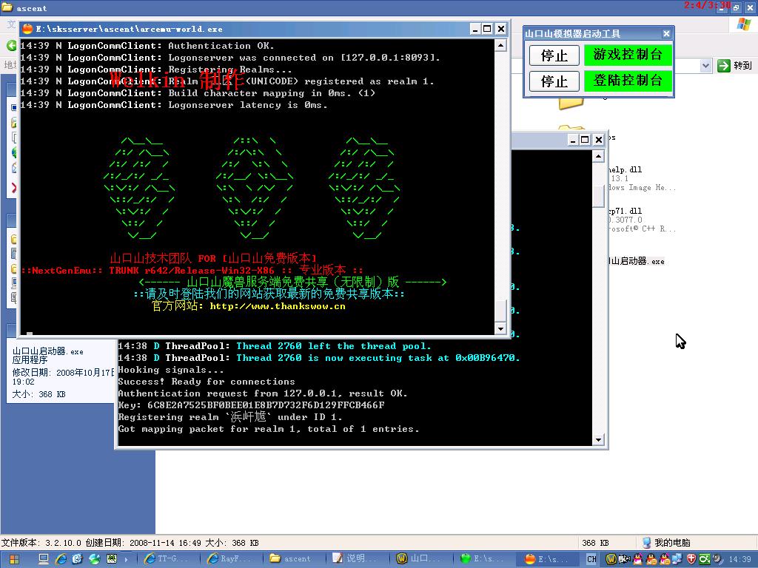The height and width of the screenshot is (568, 758).
Task: Click the red shield tray icon
Action: (x=692, y=559)
